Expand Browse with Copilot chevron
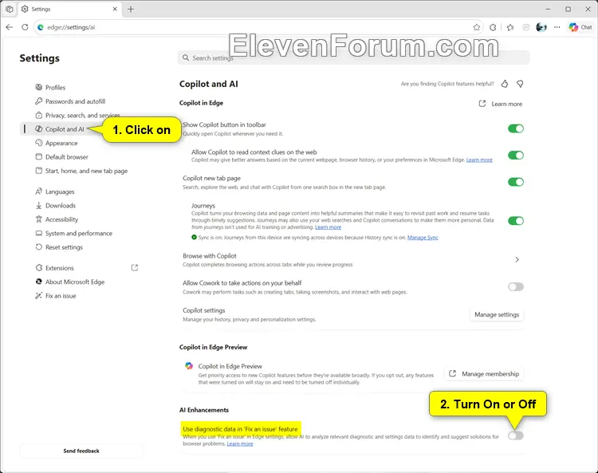Screen dimensions: 598x473 pos(517,259)
